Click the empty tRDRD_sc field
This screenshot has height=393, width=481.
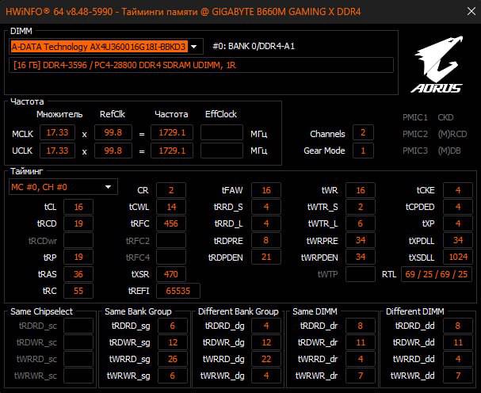coord(78,326)
